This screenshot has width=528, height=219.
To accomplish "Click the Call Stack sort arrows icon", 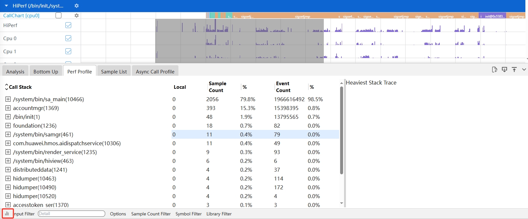I will pyautogui.click(x=7, y=87).
